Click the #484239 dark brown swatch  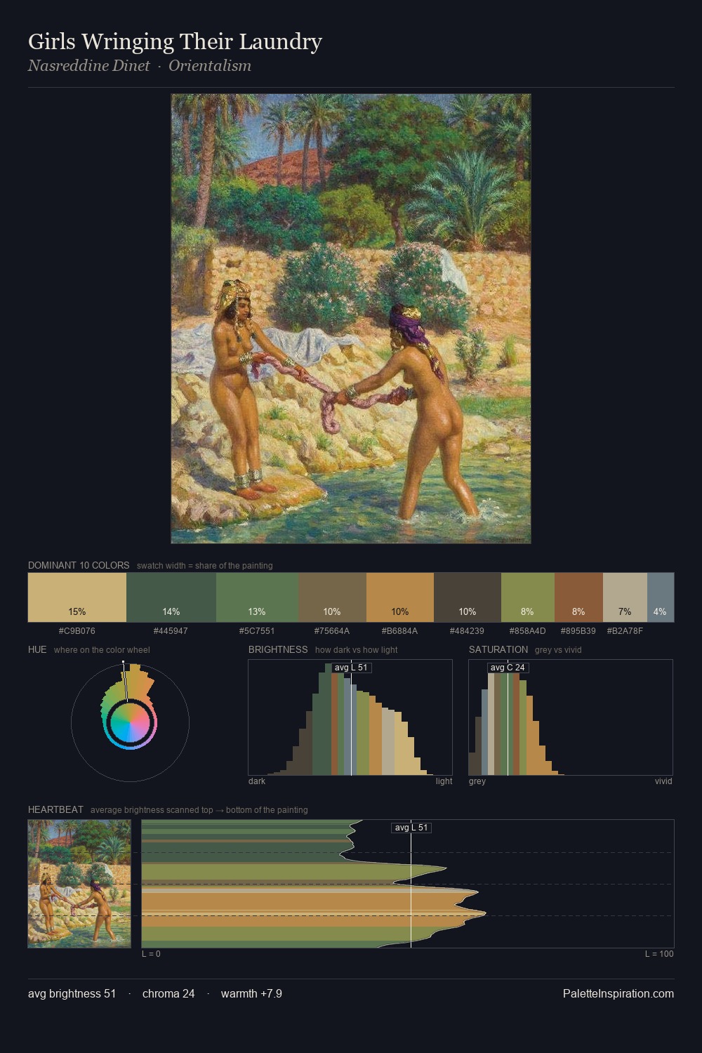[x=468, y=597]
